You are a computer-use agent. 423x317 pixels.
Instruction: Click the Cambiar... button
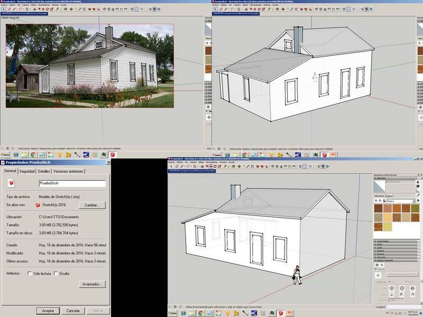coord(91,204)
